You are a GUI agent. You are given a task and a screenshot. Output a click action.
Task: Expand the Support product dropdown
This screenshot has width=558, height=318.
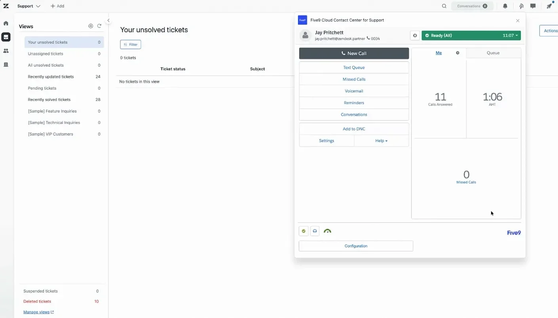pyautogui.click(x=29, y=6)
